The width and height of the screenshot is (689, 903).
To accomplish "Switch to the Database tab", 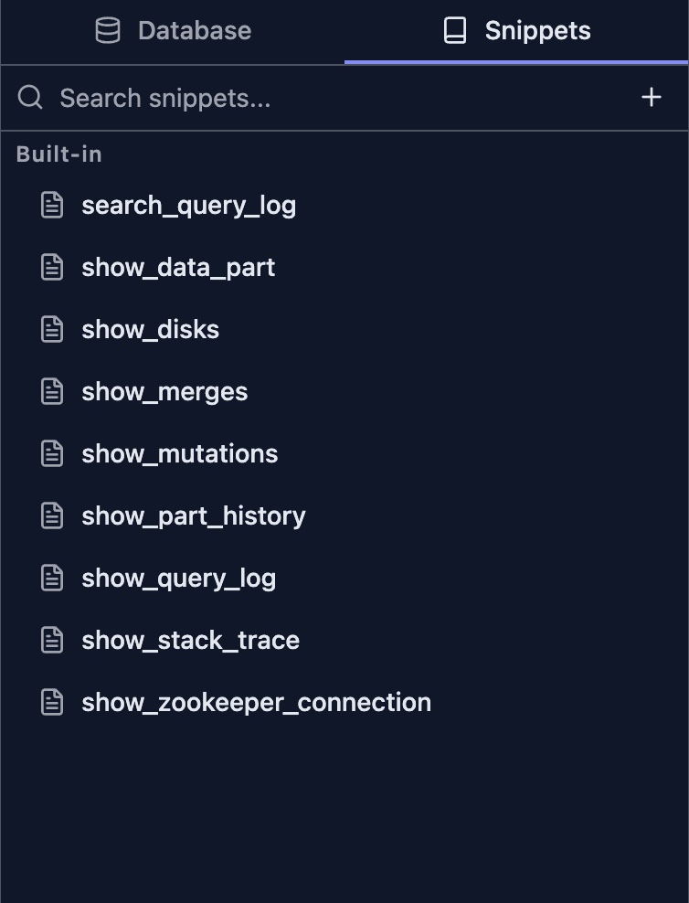I will pyautogui.click(x=173, y=31).
